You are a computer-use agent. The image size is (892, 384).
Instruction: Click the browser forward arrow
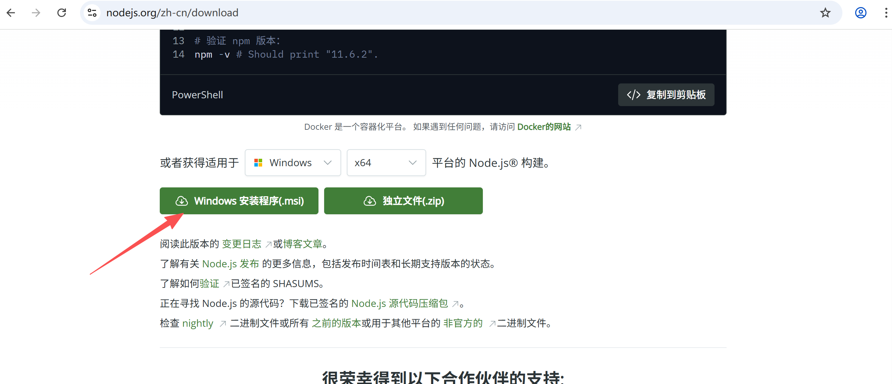[x=36, y=13]
